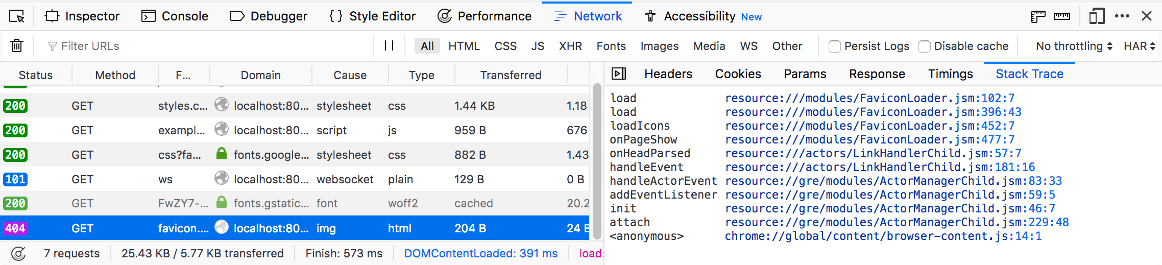Viewport: 1162px width, 265px height.
Task: Filter requests by CSS
Action: tap(505, 46)
